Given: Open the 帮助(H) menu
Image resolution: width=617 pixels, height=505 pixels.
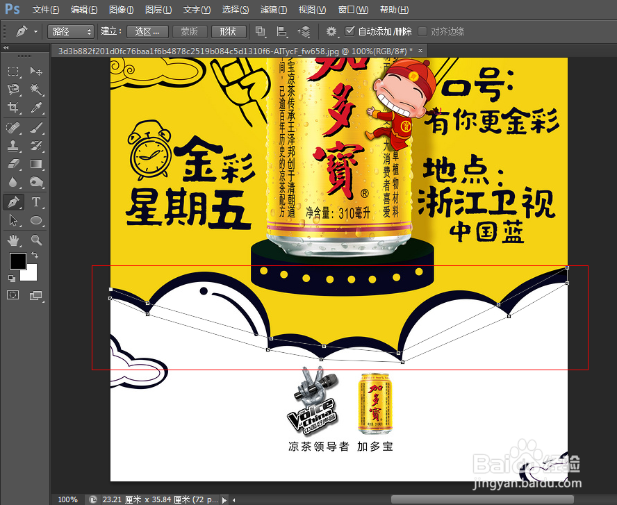Looking at the screenshot, I should 394,10.
